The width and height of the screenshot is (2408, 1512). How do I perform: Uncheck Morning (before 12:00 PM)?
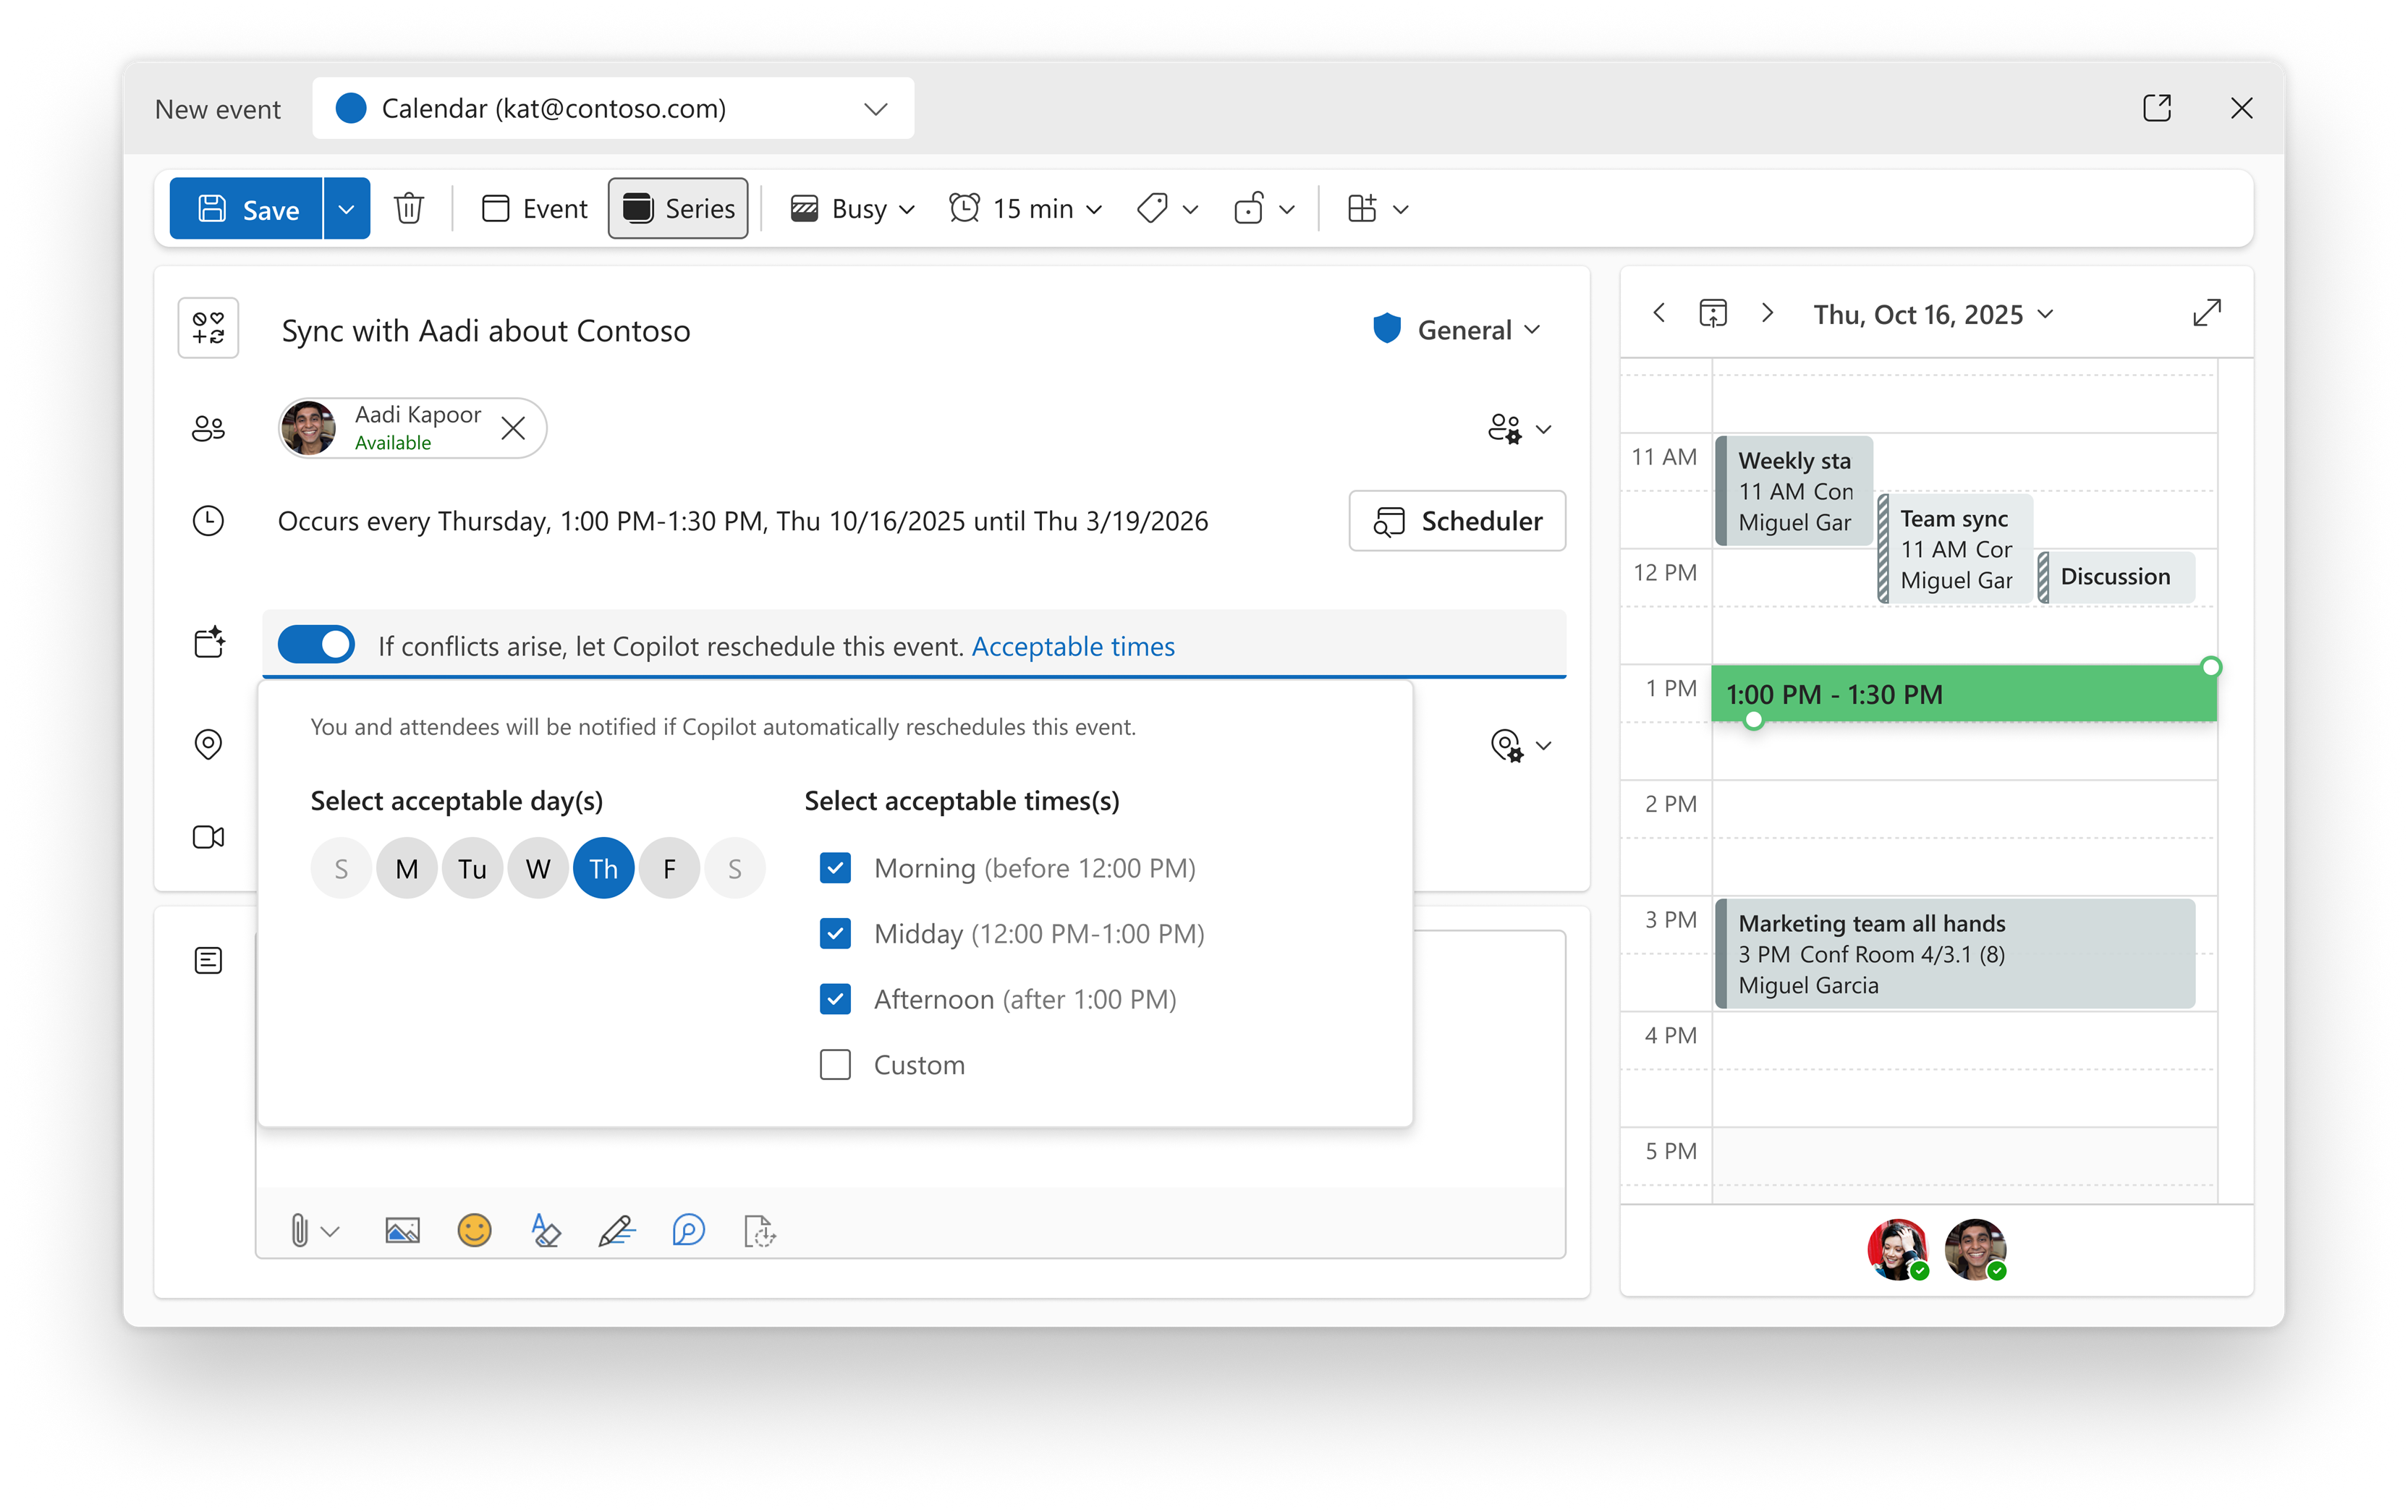click(x=835, y=868)
